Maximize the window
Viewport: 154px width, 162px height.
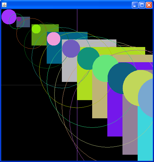pyautogui.click(x=142, y=5)
